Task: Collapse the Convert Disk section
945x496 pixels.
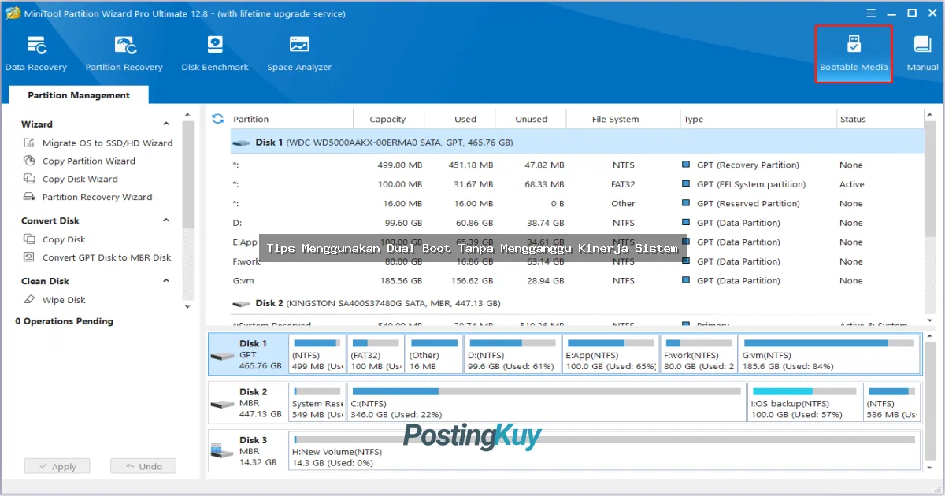Action: 166,221
